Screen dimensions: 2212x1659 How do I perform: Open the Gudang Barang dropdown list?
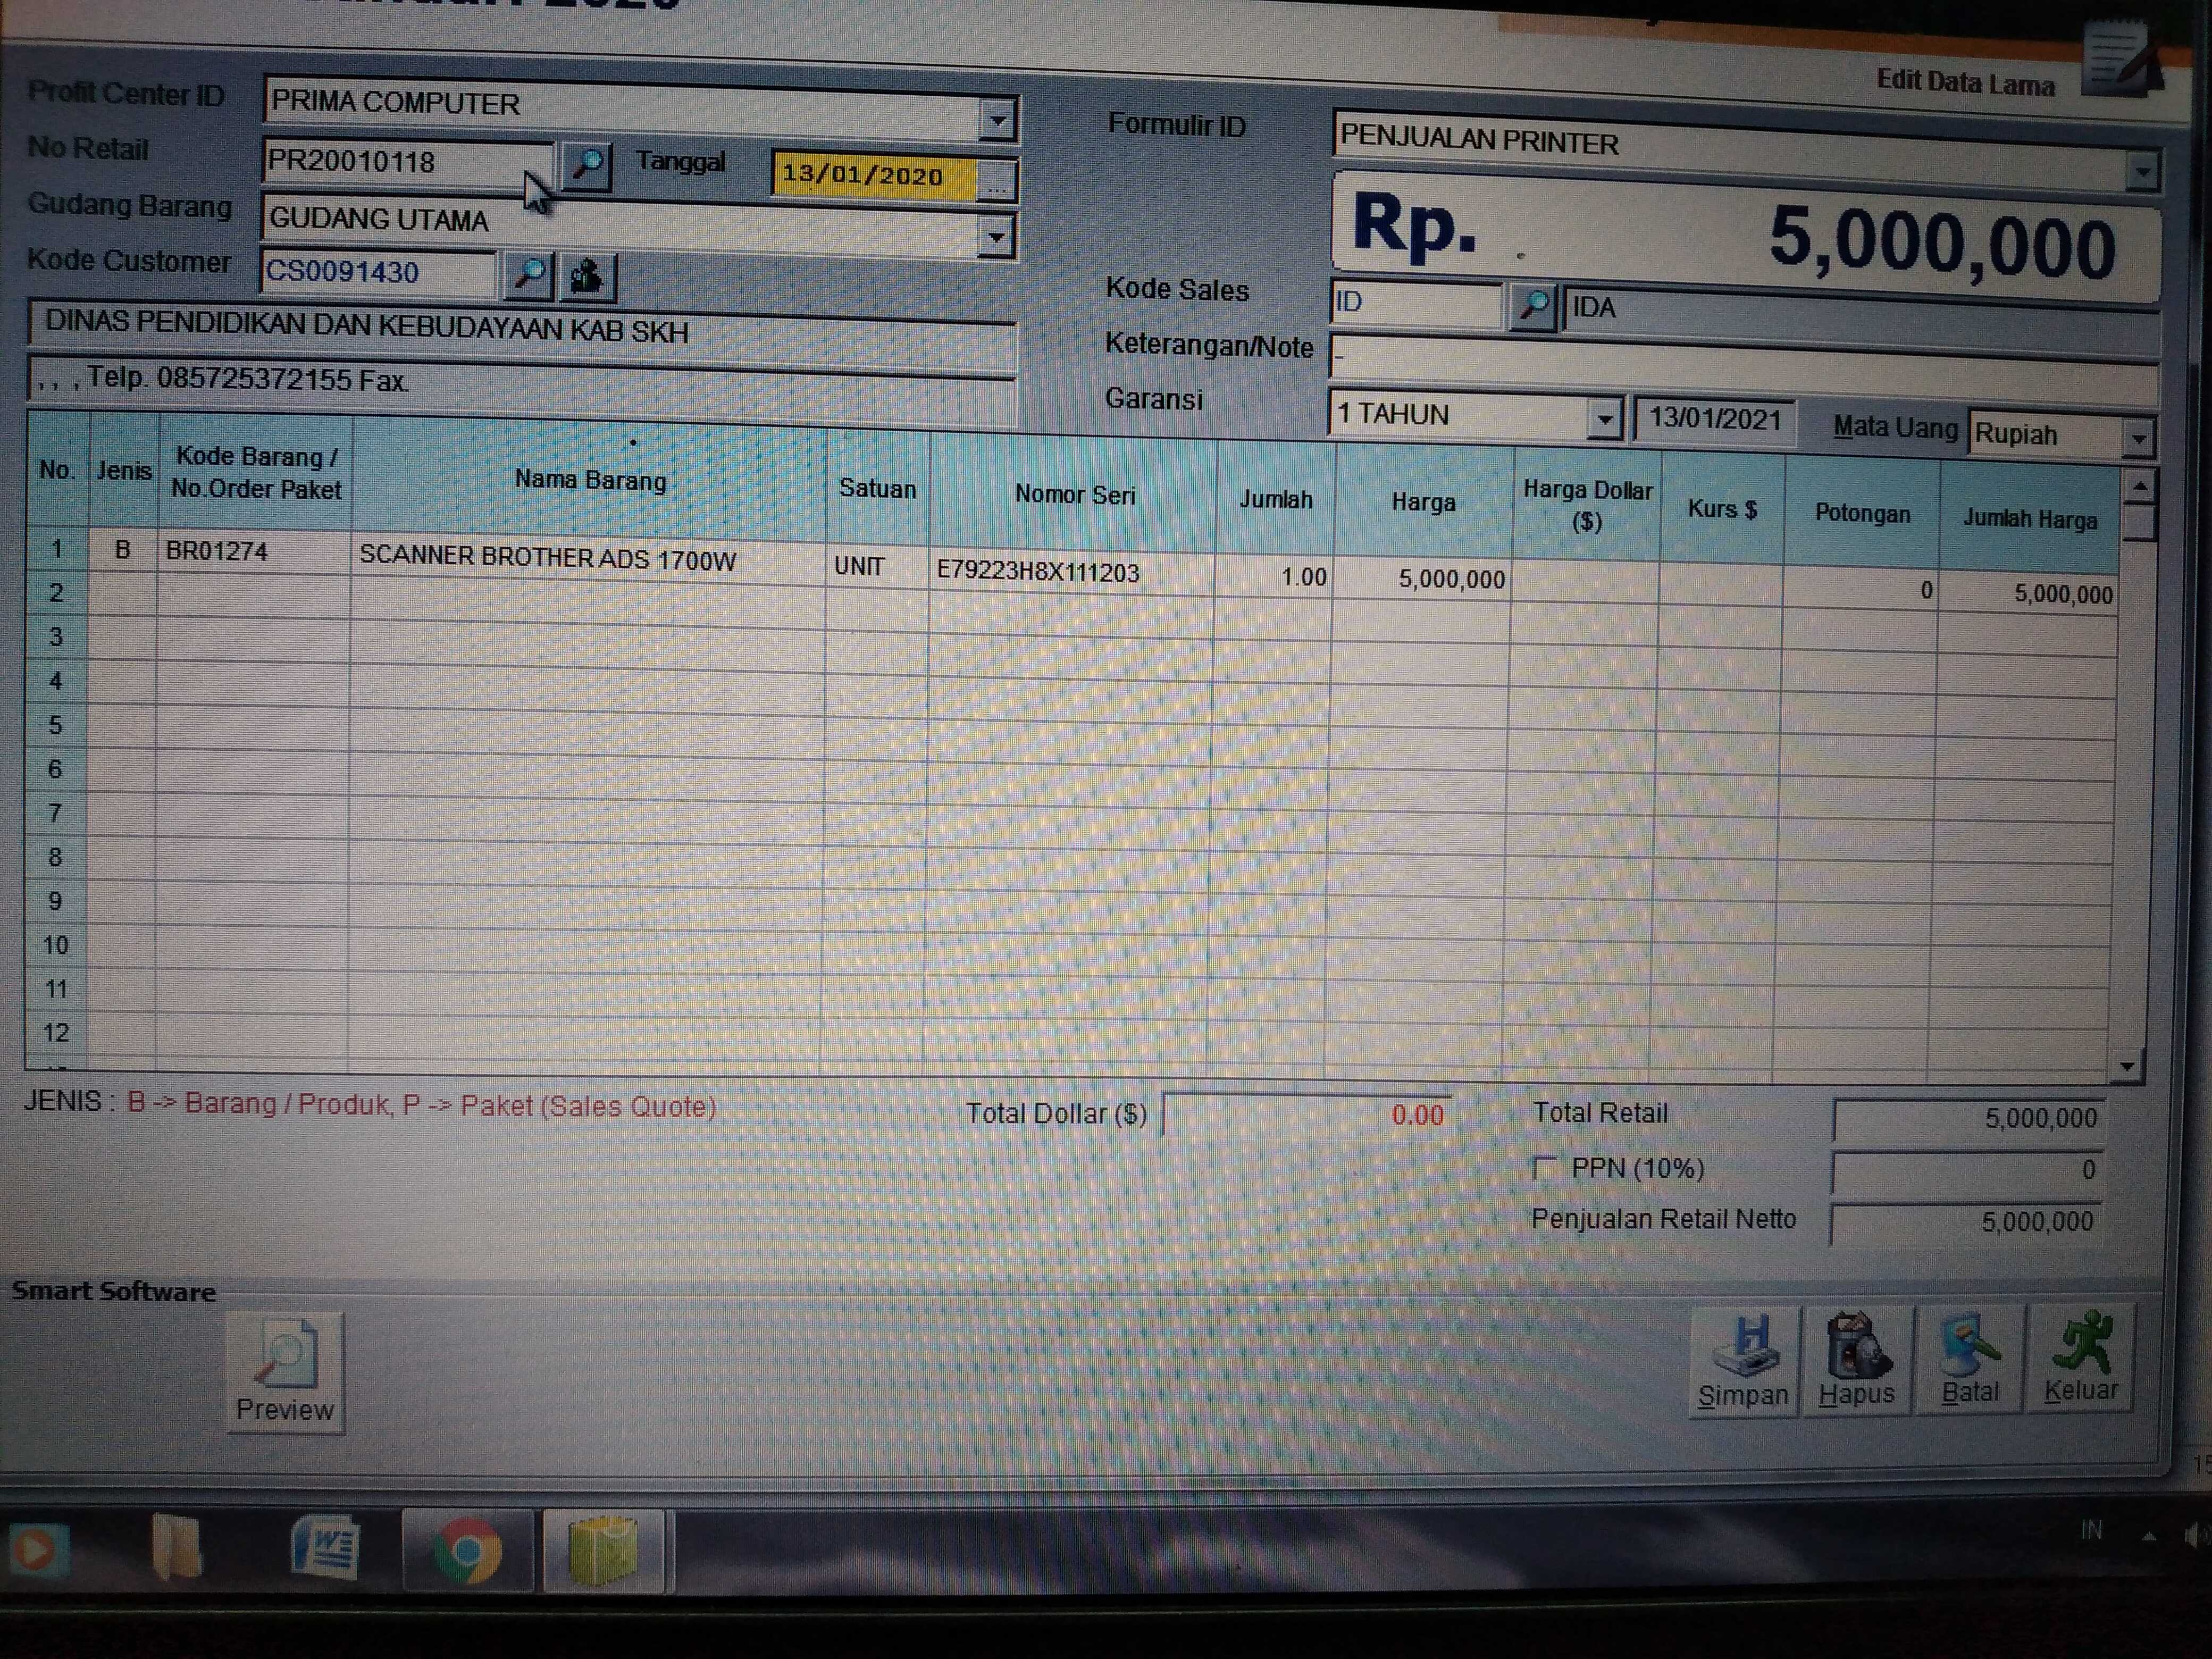(x=996, y=237)
